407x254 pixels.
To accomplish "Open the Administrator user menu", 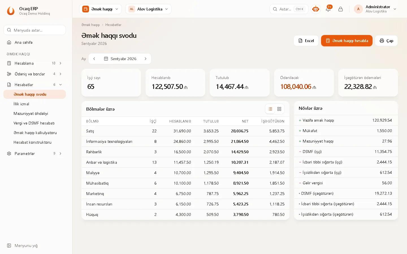I will point(375,9).
